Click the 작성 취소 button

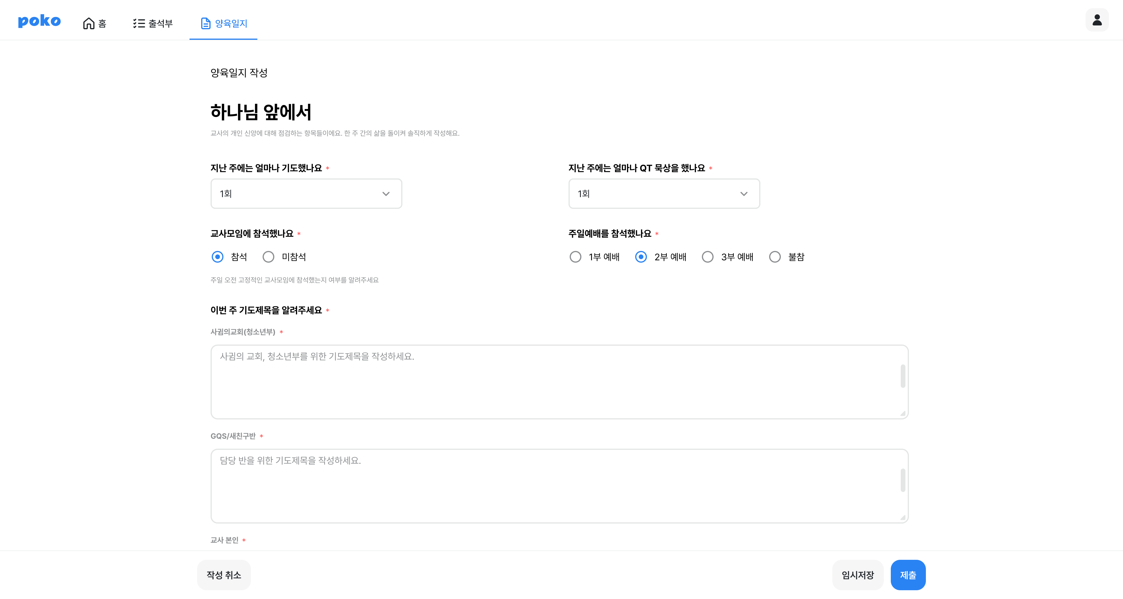coord(224,575)
